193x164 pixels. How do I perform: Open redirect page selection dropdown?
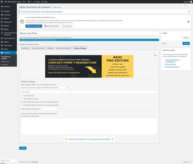click(45, 88)
